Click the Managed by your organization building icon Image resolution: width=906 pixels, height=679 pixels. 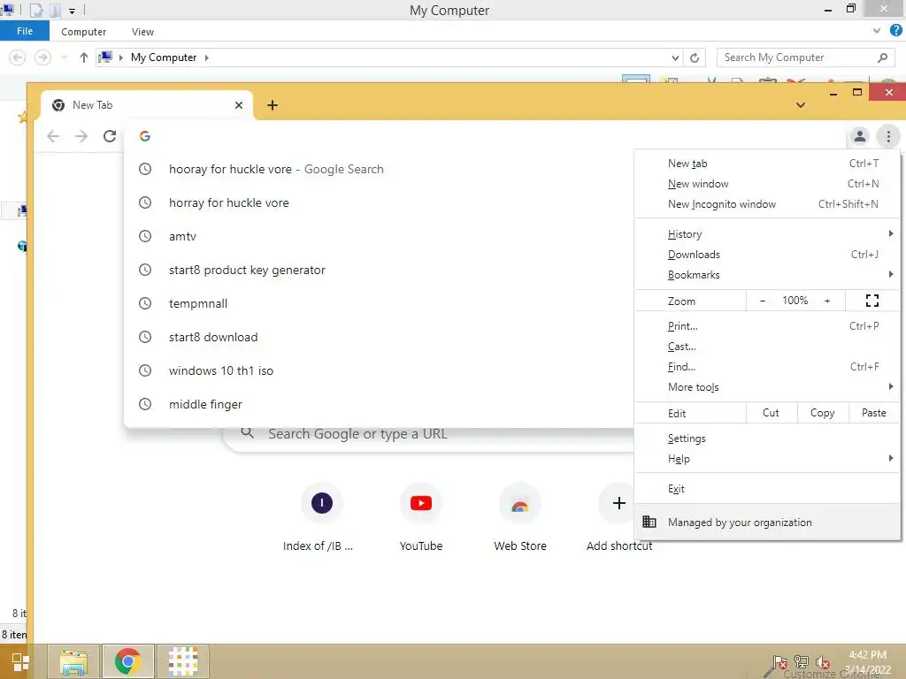tap(649, 522)
